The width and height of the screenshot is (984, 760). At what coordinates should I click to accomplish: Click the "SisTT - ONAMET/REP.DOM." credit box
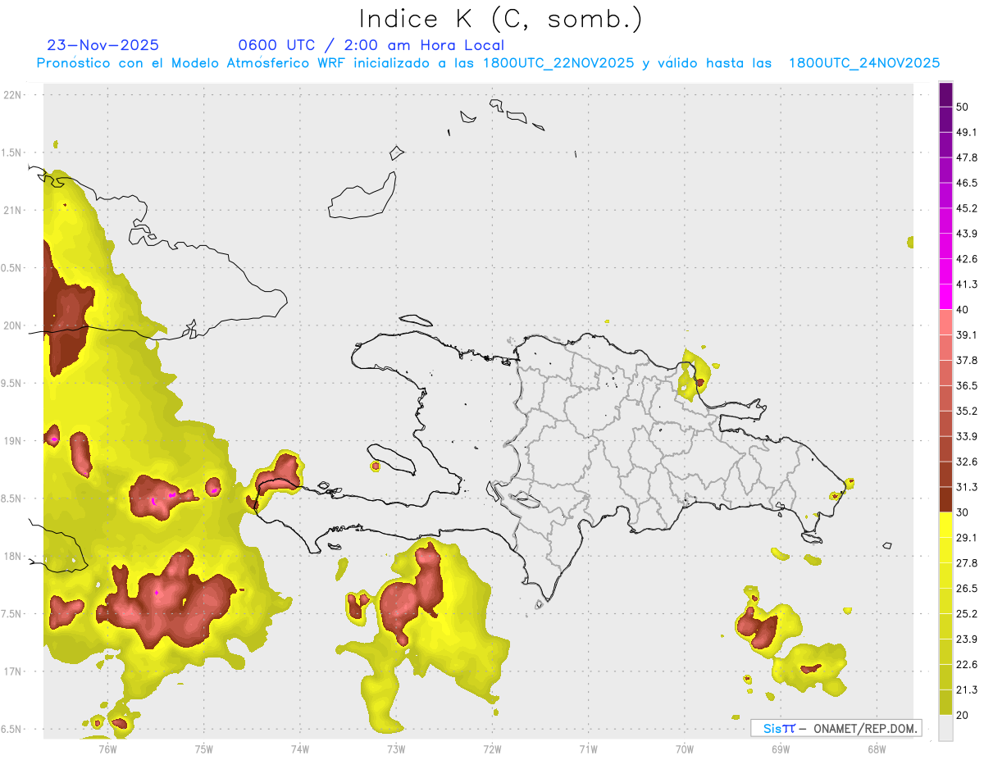836,728
